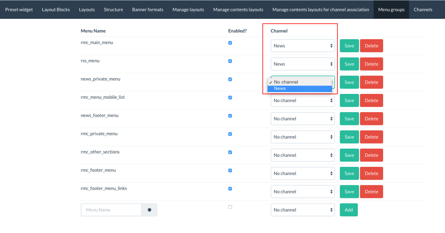The height and width of the screenshot is (233, 445).
Task: Switch to the Channels tab
Action: 423,10
